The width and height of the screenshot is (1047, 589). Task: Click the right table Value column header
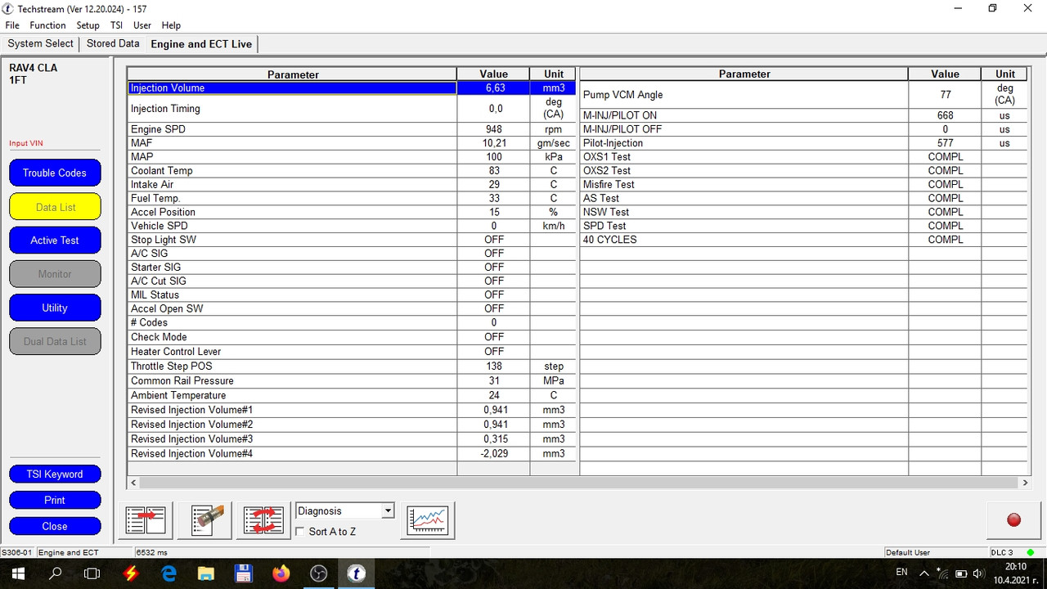(945, 74)
